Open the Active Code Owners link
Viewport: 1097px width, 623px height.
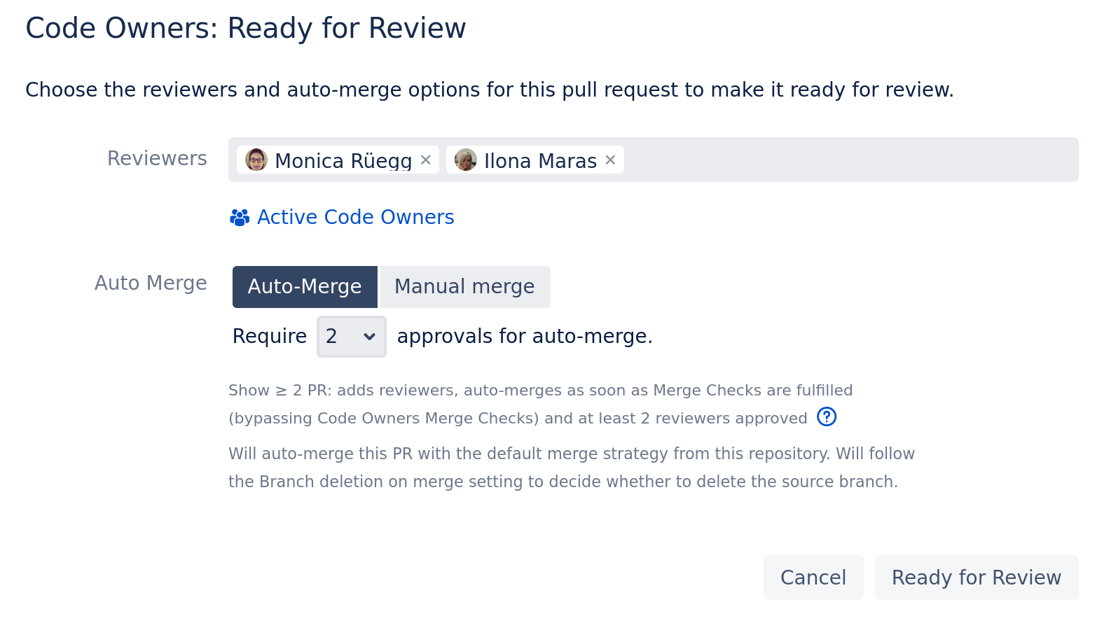coord(355,218)
